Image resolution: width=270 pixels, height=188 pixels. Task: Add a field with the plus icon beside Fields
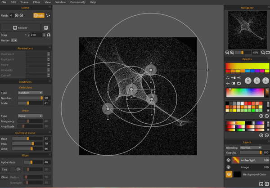click(x=17, y=15)
